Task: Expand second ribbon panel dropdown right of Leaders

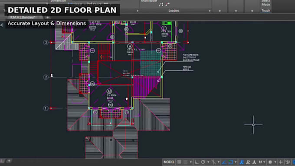Action: click(236, 11)
